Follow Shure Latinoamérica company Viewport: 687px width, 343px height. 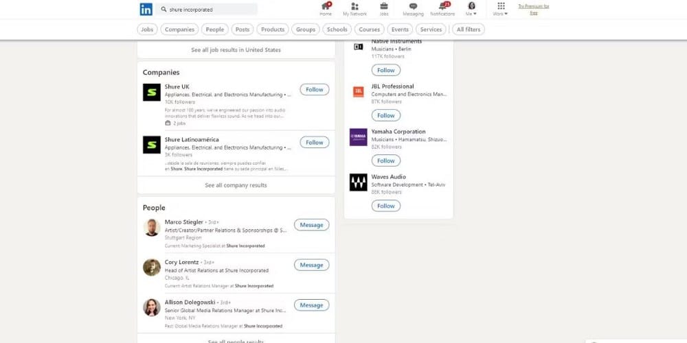[314, 143]
